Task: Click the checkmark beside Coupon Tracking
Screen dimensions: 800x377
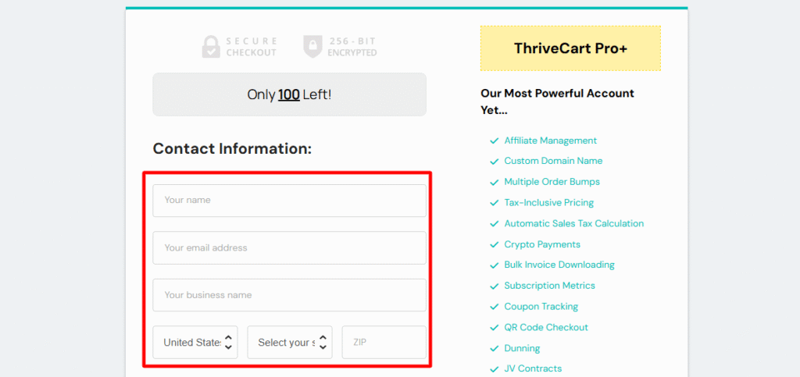Action: tap(494, 308)
